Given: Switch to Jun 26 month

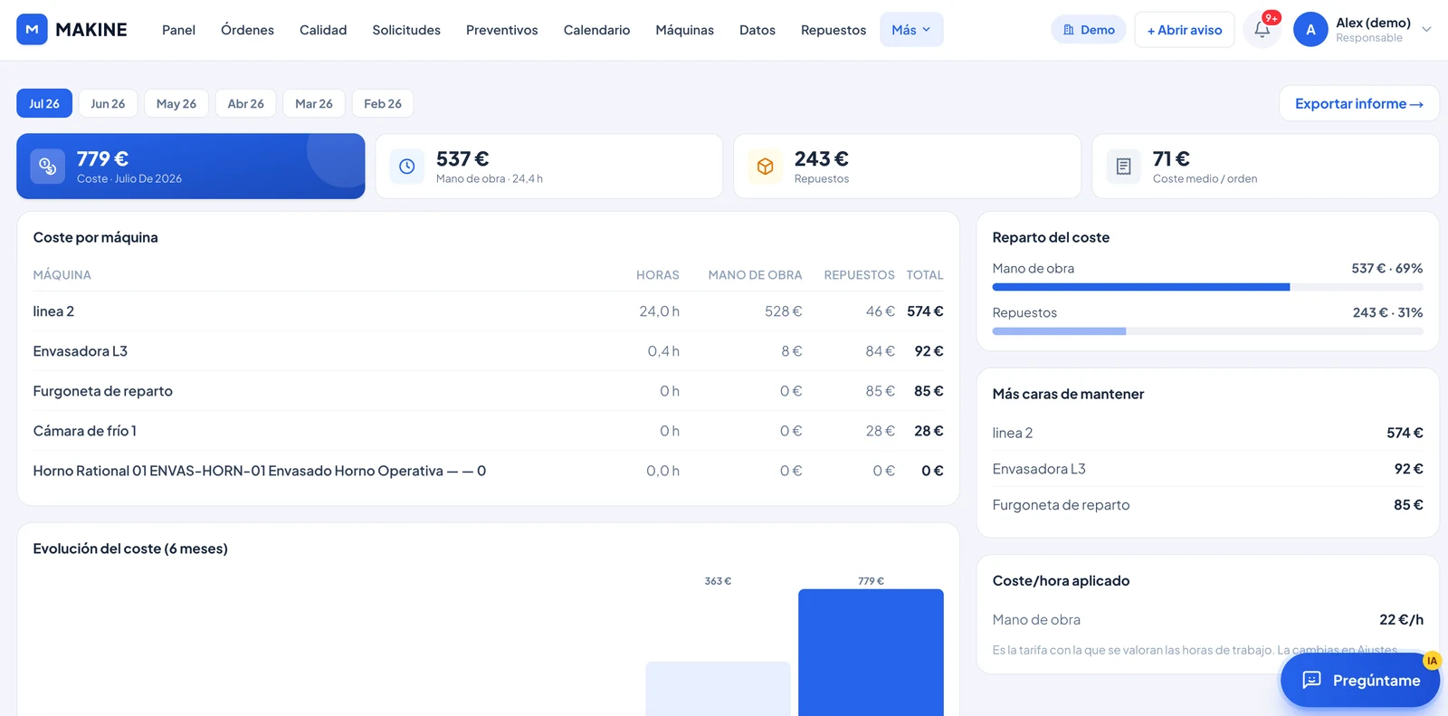Looking at the screenshot, I should [x=108, y=103].
